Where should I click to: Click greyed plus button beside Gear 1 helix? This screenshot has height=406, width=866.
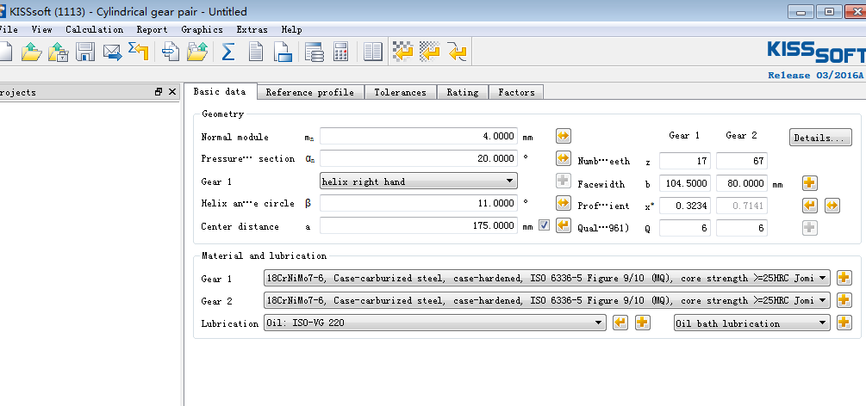(563, 181)
